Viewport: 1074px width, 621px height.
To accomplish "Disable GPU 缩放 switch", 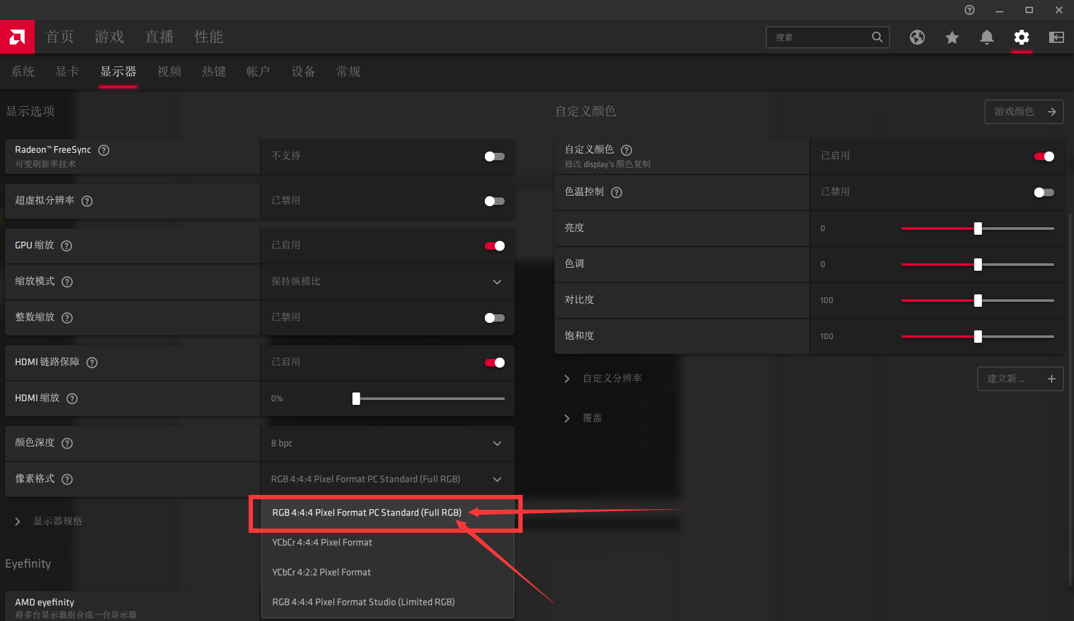I will tap(495, 246).
